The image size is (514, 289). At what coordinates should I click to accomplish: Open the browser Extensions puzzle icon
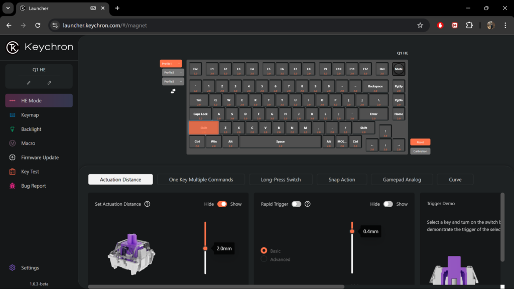click(x=469, y=25)
